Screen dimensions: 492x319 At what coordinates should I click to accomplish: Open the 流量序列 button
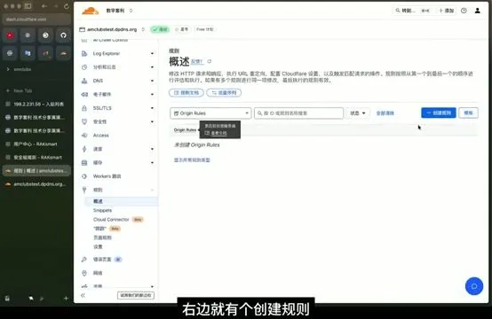(x=224, y=93)
